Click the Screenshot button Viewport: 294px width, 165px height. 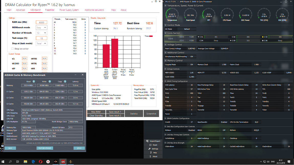coord(151,114)
